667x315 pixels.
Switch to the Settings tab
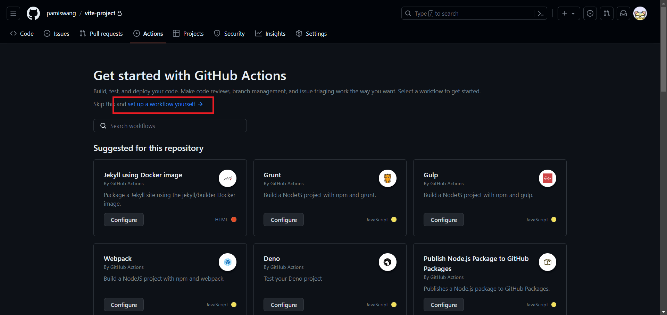pyautogui.click(x=311, y=34)
